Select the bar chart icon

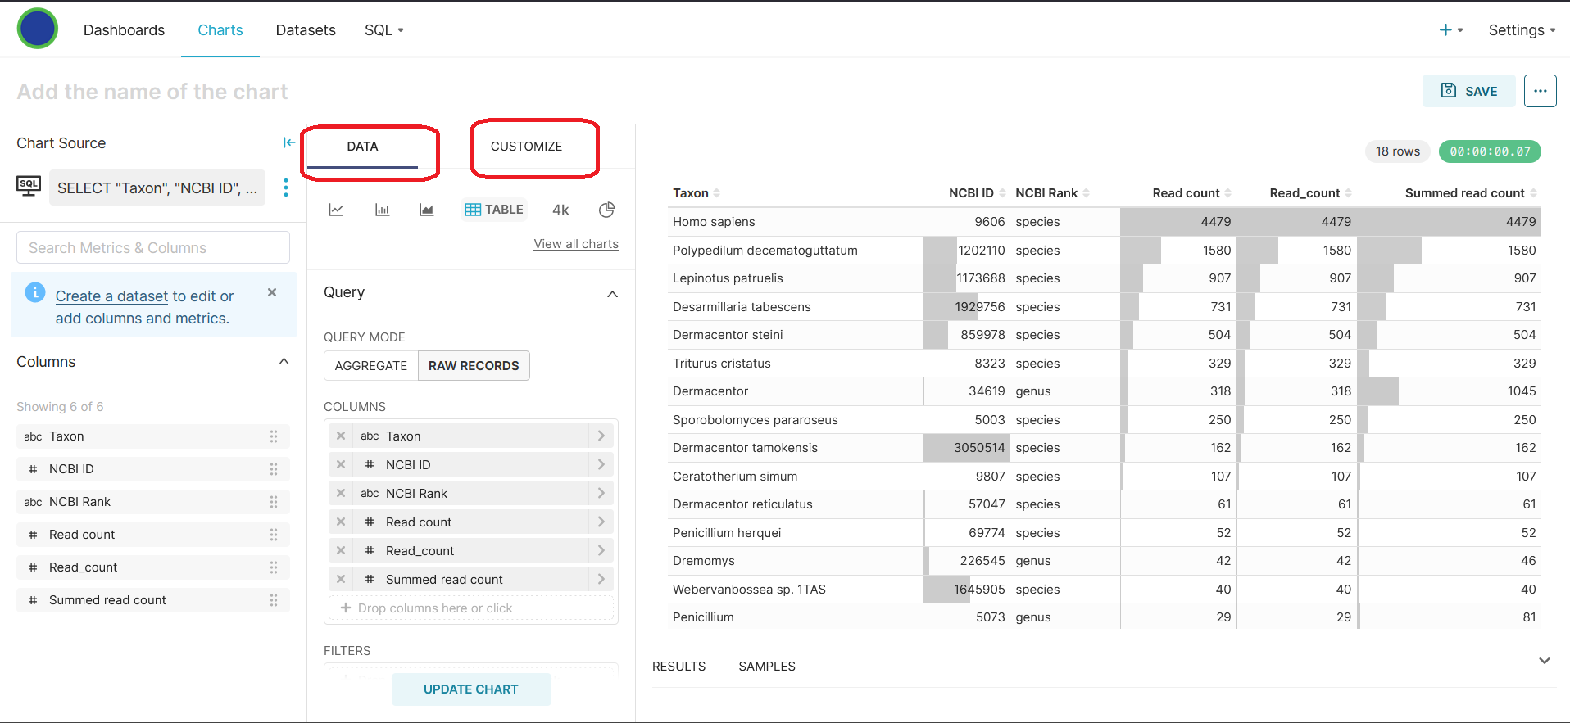click(x=382, y=210)
